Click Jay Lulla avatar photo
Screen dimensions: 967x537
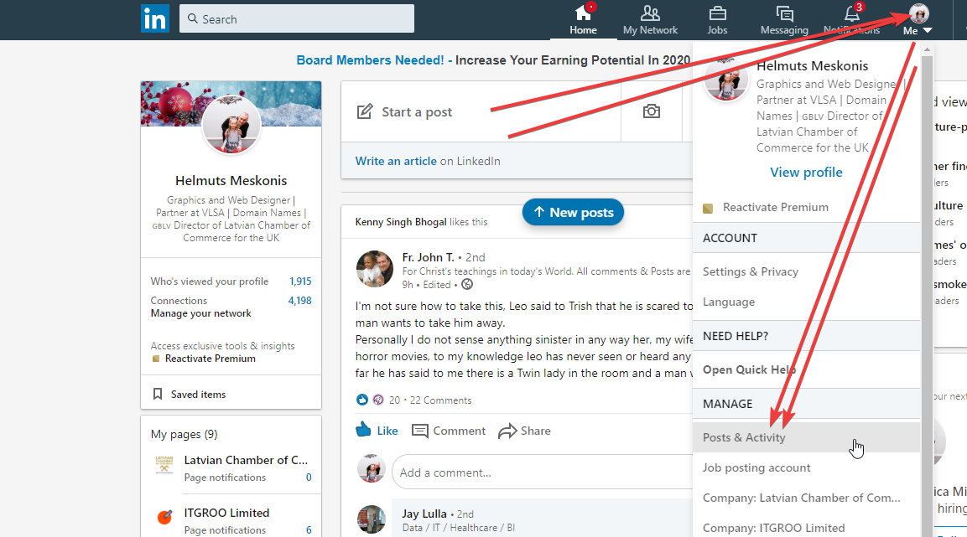[x=372, y=519]
